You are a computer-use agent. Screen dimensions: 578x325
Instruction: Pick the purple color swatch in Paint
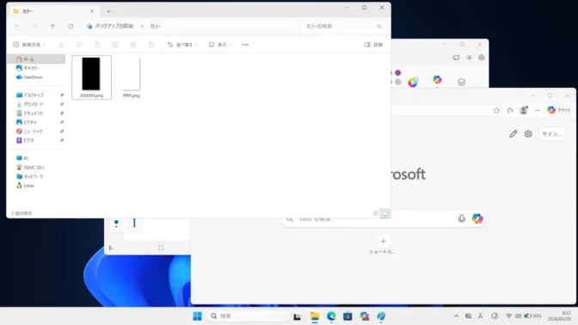pos(398,73)
